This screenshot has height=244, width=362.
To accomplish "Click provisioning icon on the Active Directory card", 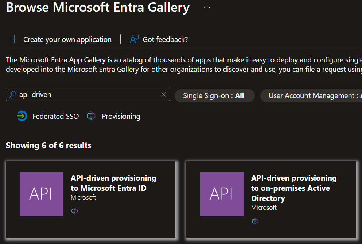I will tap(255, 221).
